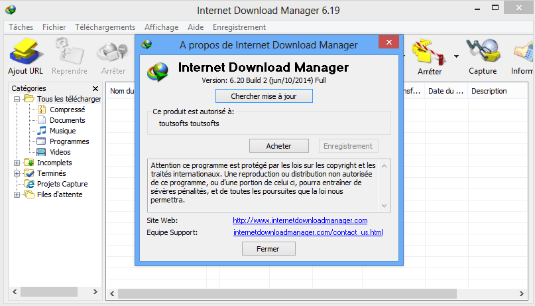Click the greyed Enregistrement button in dialog

(x=348, y=146)
